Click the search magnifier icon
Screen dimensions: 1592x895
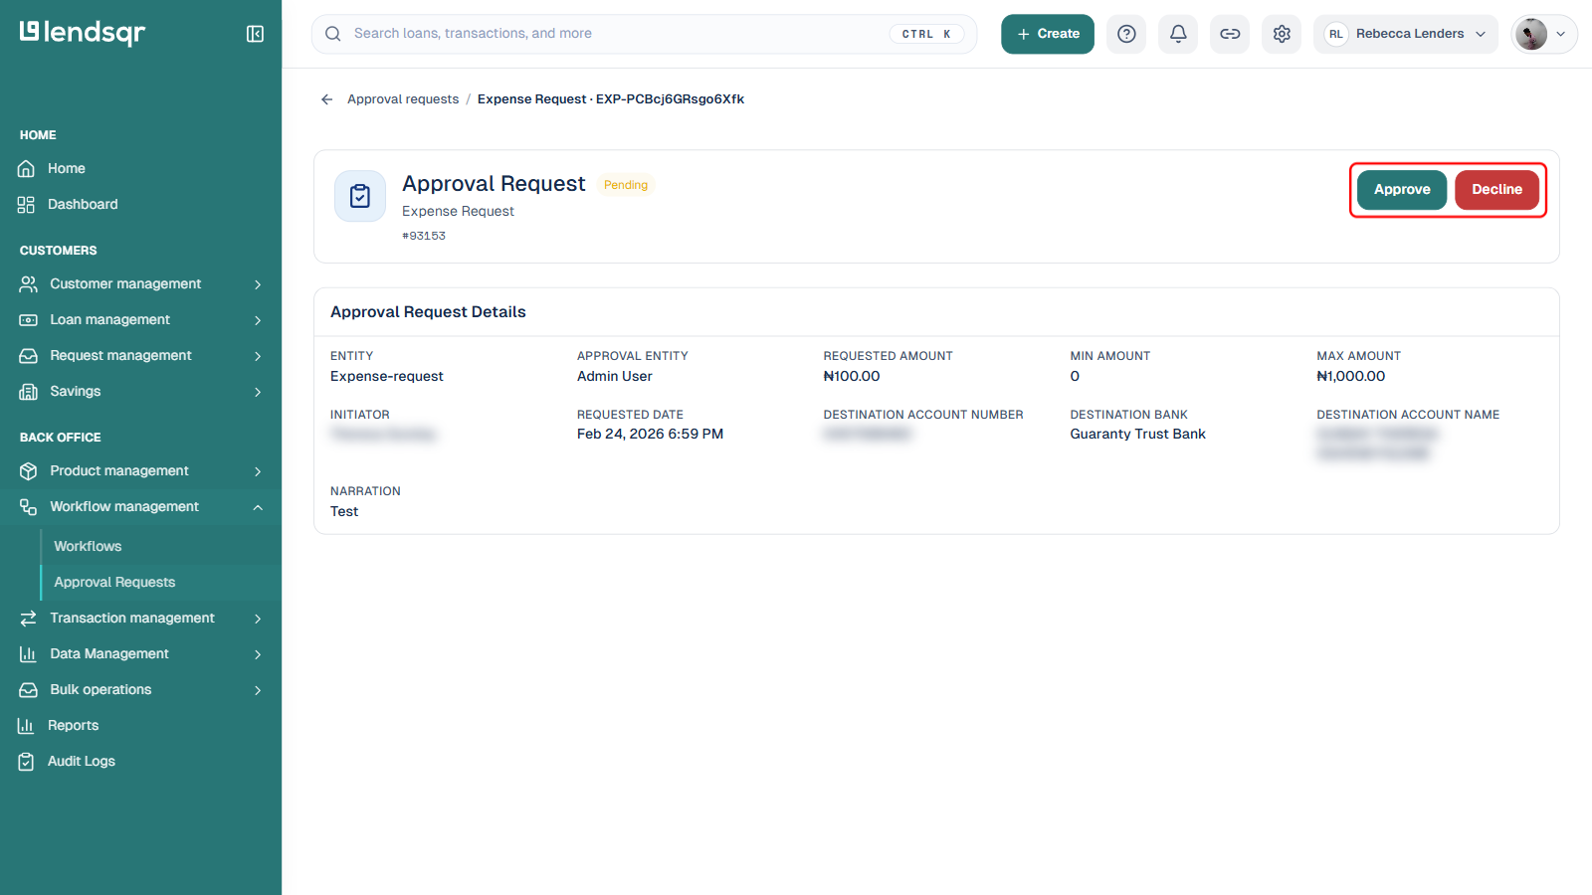[x=333, y=34]
